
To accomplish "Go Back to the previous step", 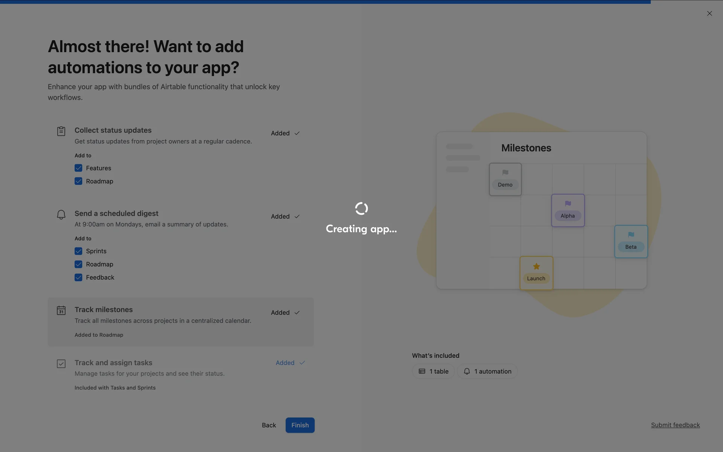I will click(269, 425).
